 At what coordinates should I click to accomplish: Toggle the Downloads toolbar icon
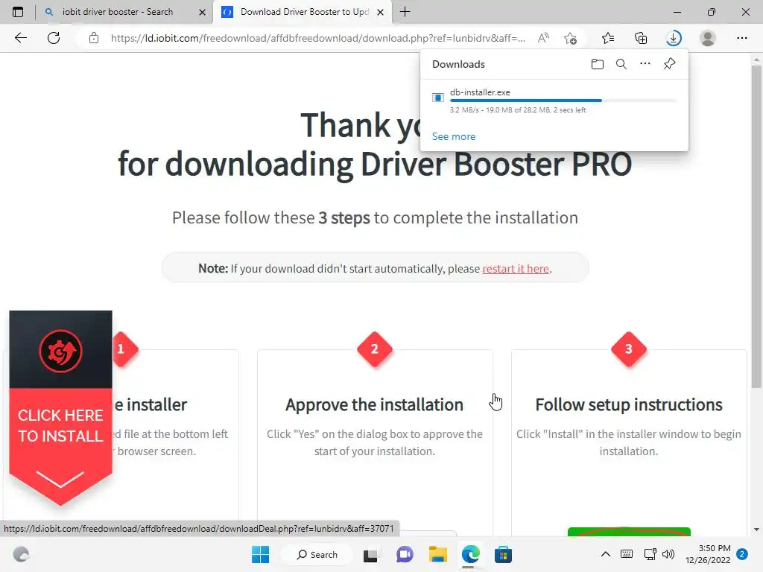point(674,38)
